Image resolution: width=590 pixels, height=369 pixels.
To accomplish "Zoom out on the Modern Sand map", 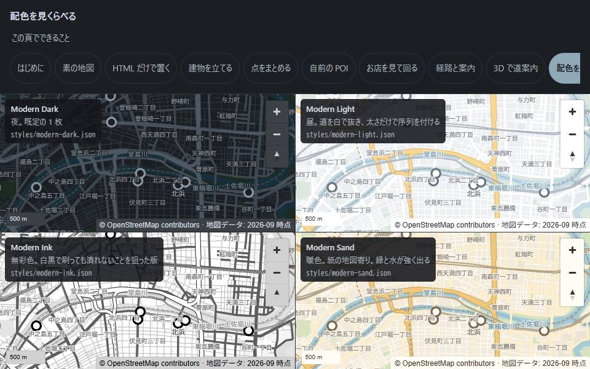I will pos(572,272).
